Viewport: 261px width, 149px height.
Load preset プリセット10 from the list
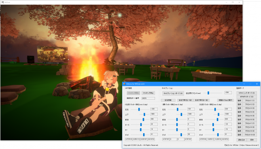[250, 135]
